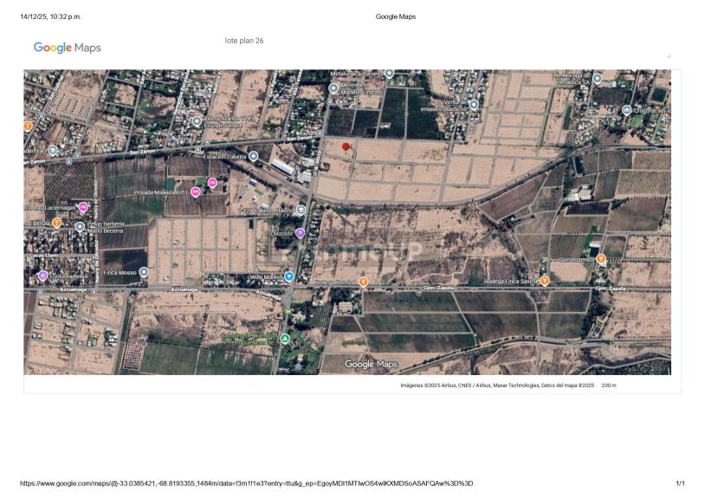Open the Peluq barbería Mario Becerra pin
The image size is (705, 499).
(80, 227)
